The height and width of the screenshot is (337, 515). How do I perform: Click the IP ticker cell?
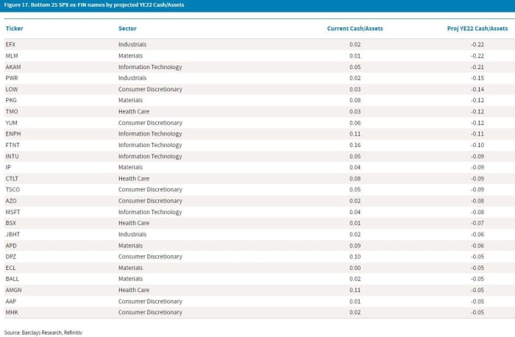pos(8,168)
